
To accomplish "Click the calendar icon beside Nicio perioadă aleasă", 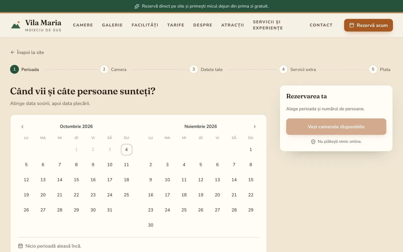I will point(20,246).
